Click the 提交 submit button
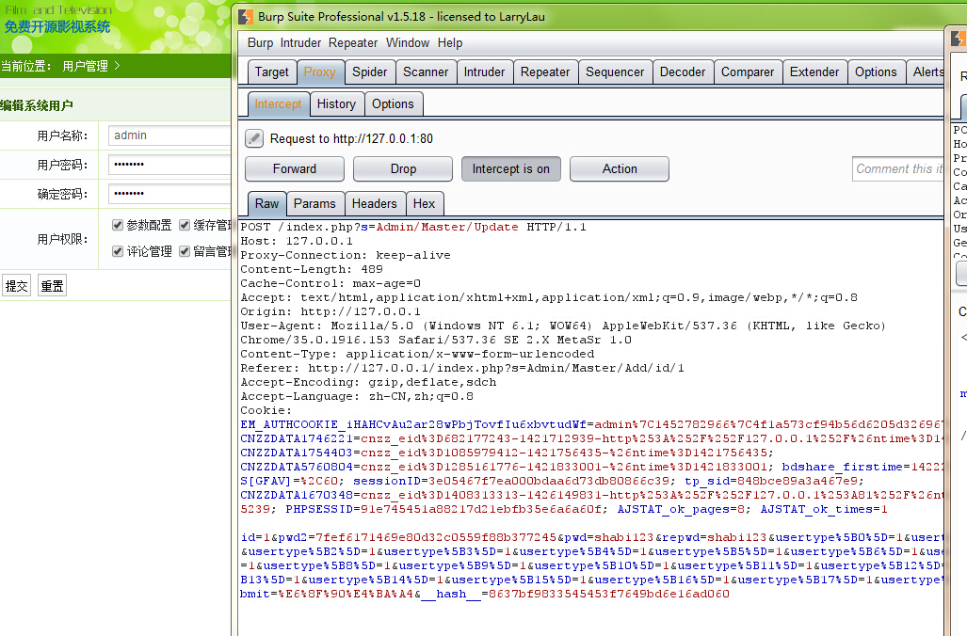 click(x=16, y=286)
